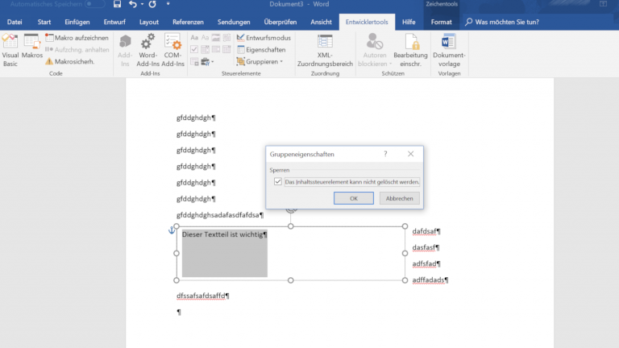Confirm the dialog with OK
This screenshot has width=619, height=348.
353,198
